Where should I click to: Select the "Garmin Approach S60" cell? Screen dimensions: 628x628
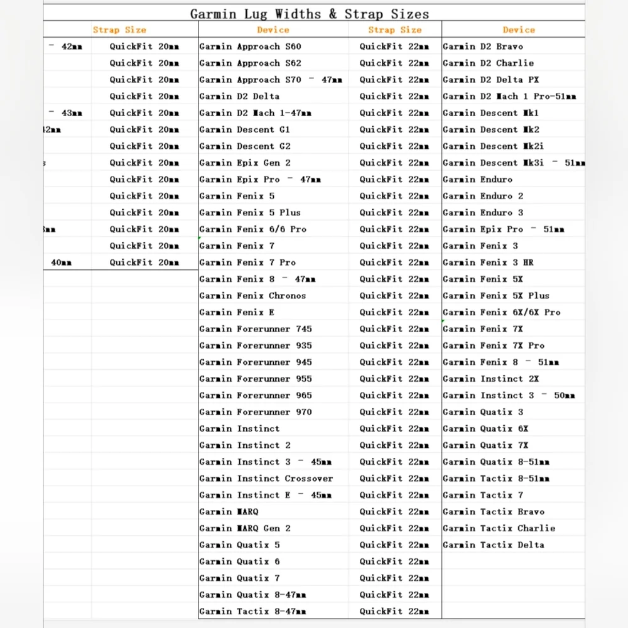pos(274,46)
